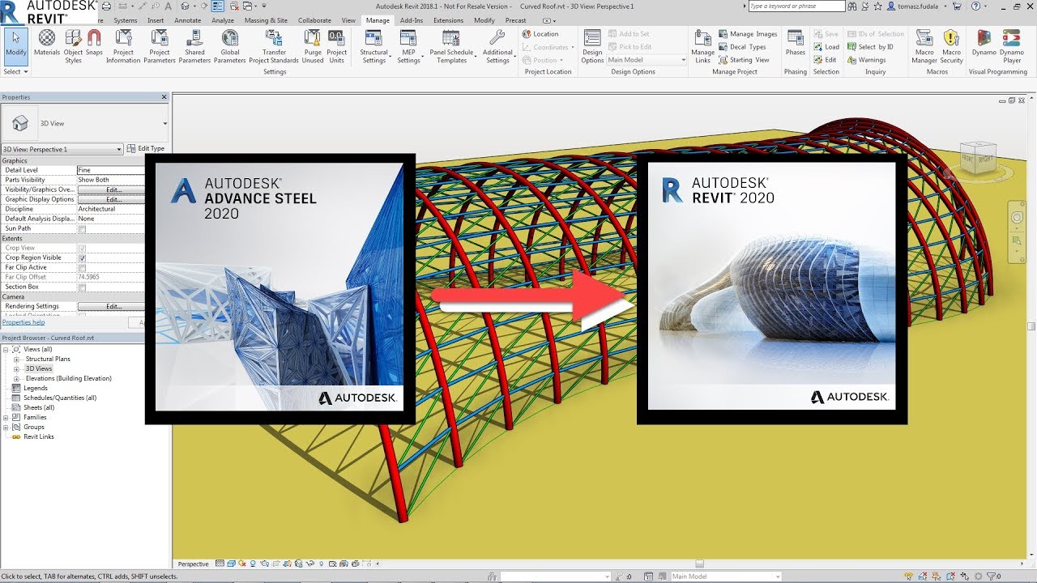This screenshot has height=583, width=1037.
Task: Review Warnings in Inquiry panel
Action: (866, 60)
